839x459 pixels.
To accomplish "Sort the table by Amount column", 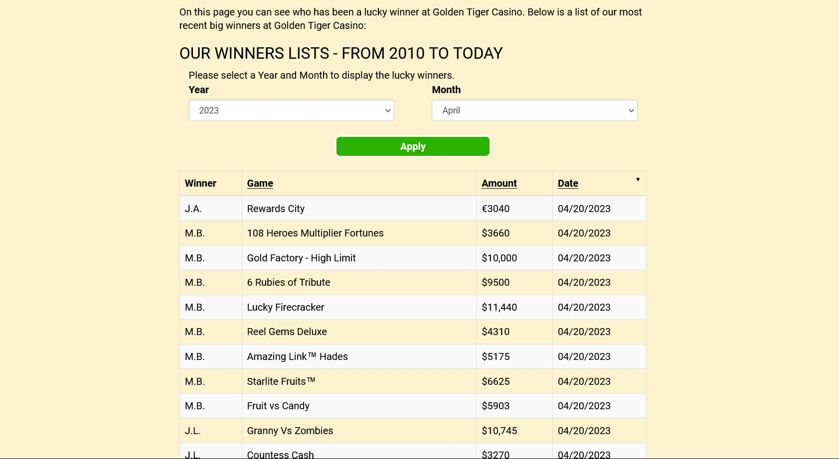I will pyautogui.click(x=499, y=183).
